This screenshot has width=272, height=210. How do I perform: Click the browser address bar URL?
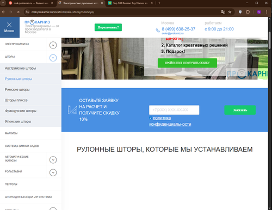tap(63, 12)
